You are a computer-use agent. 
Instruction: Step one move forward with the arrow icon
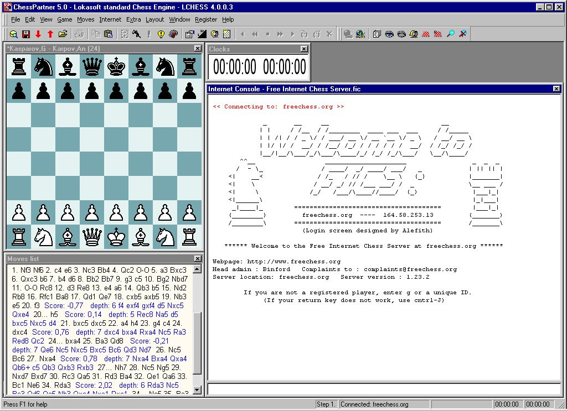pyautogui.click(x=292, y=34)
